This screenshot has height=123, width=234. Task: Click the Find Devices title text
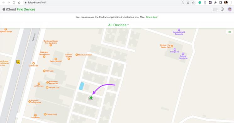pyautogui.click(x=26, y=9)
